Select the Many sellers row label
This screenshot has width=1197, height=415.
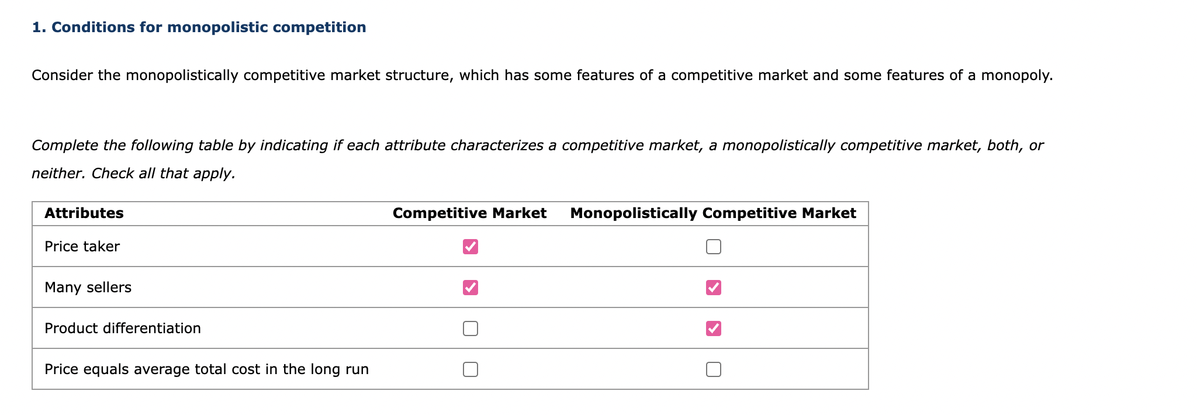pos(88,288)
